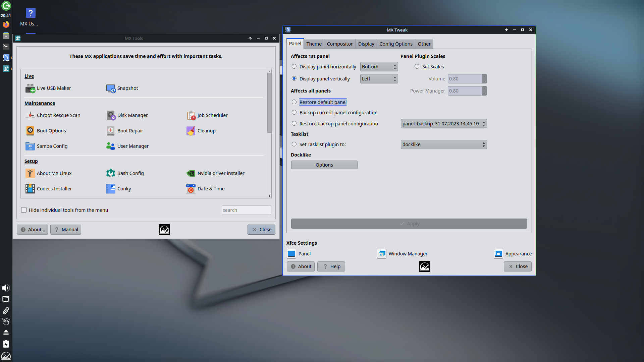Open Codecs Installer
This screenshot has height=362, width=644.
click(49, 189)
